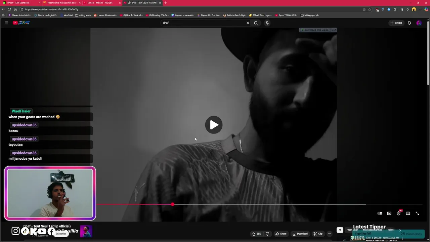The image size is (430, 242).
Task: Open the account avatar menu
Action: coord(419,23)
